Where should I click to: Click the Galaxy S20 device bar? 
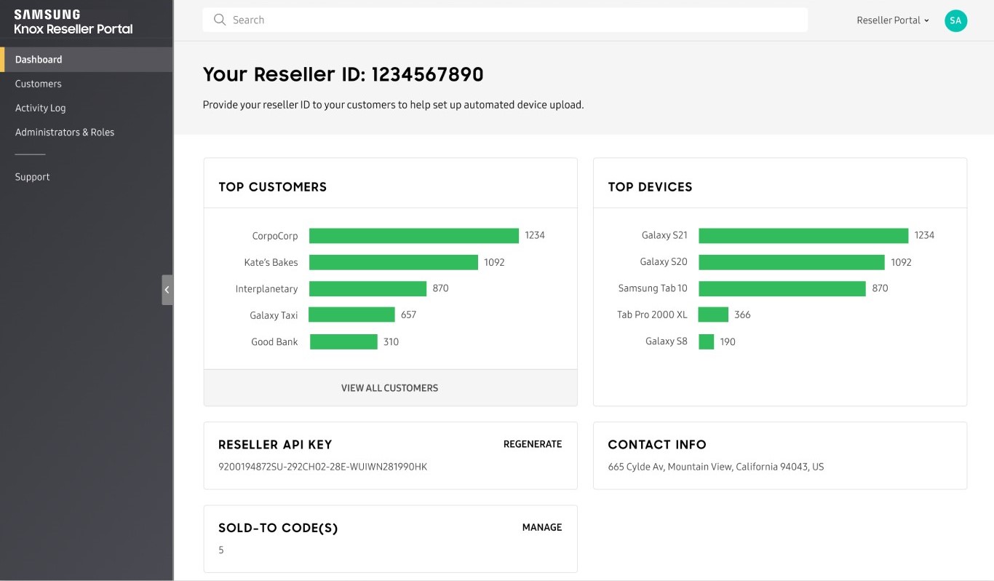click(x=792, y=262)
